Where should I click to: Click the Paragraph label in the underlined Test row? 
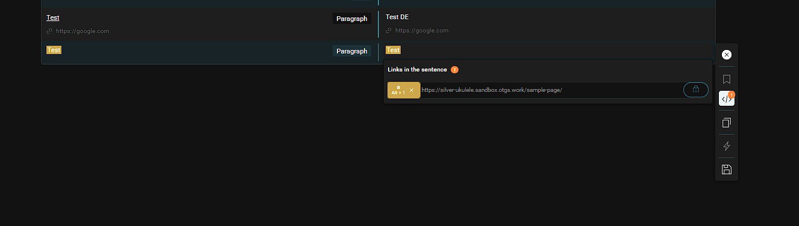(x=352, y=19)
